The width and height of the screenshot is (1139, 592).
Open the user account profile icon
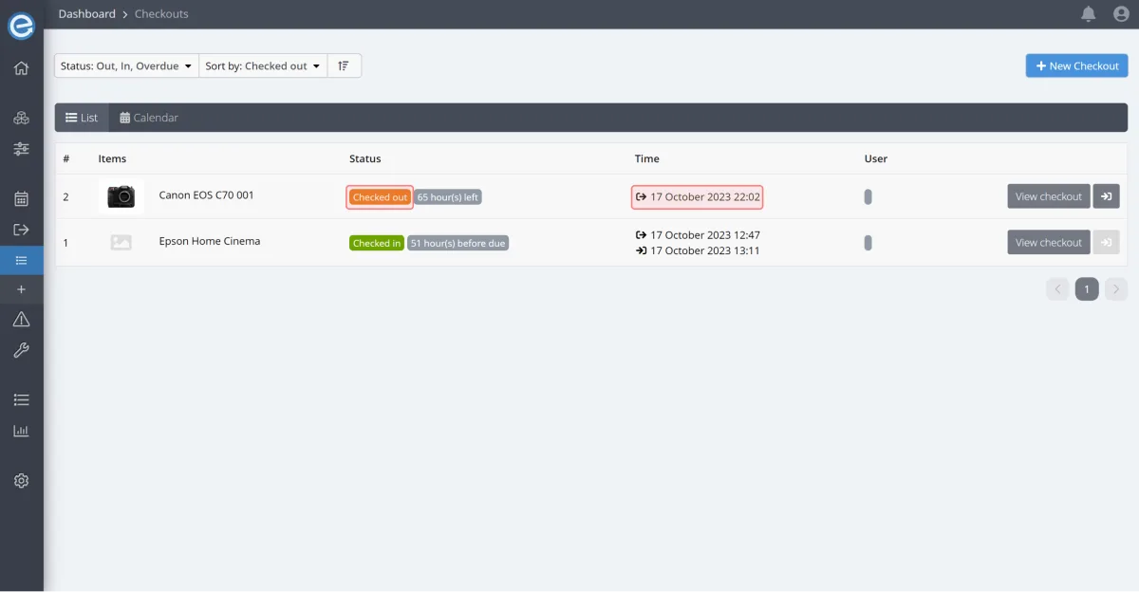coord(1120,14)
